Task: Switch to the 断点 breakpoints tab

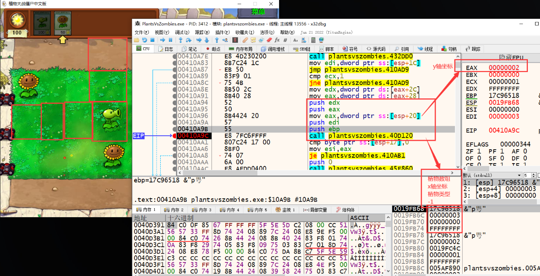Action: [213, 49]
